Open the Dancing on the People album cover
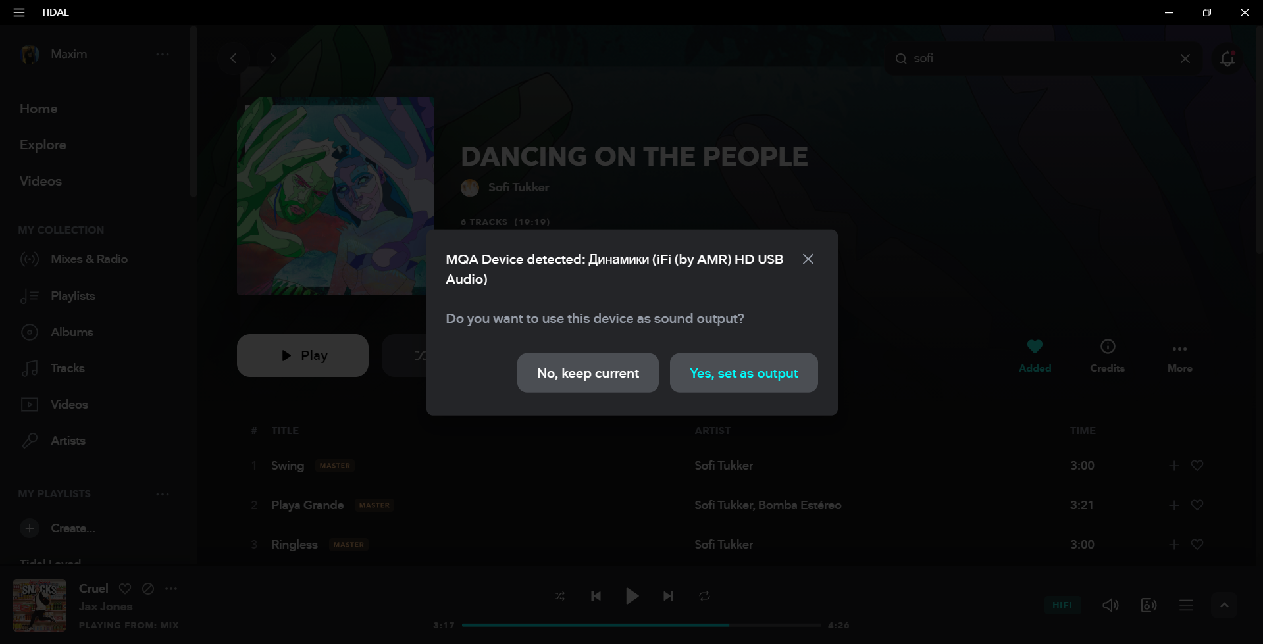This screenshot has height=644, width=1263. pyautogui.click(x=336, y=196)
